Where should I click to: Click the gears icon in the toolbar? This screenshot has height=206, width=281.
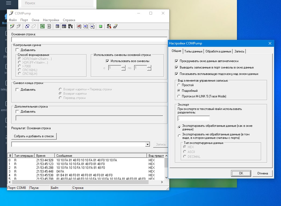coord(70,26)
